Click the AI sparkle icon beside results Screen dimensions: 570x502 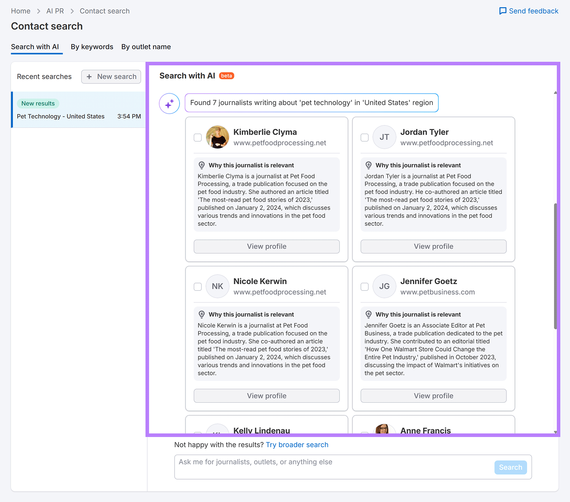click(x=169, y=104)
